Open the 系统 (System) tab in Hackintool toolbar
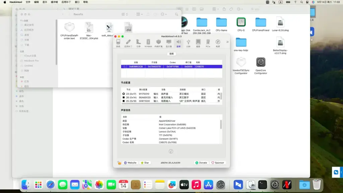This screenshot has height=193, width=343. pyautogui.click(x=118, y=43)
